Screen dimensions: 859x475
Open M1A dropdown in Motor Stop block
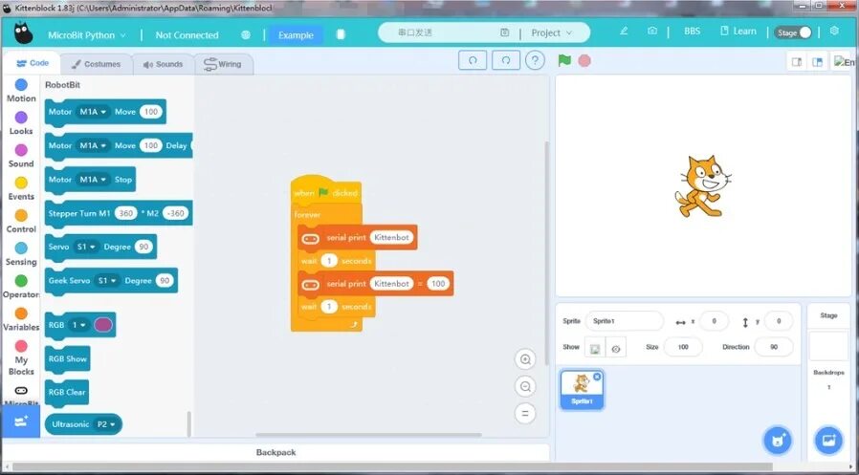pos(93,180)
